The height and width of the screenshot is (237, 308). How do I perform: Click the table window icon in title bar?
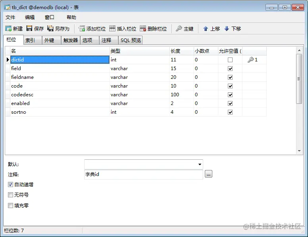[x=7, y=8]
